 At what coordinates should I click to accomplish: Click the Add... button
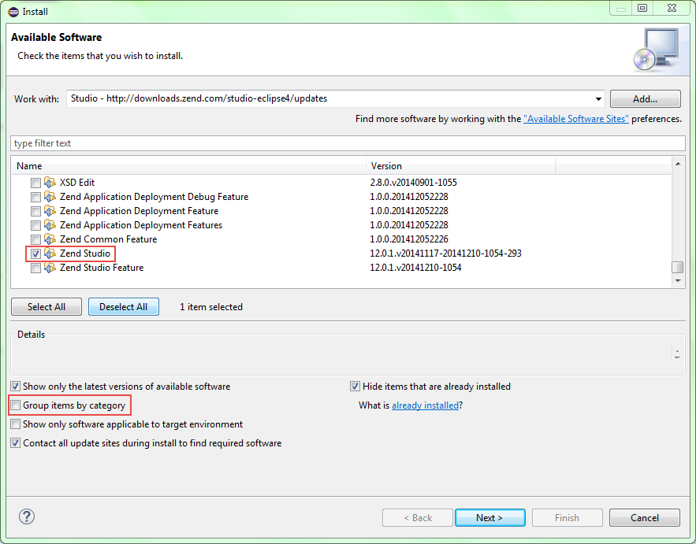(645, 99)
